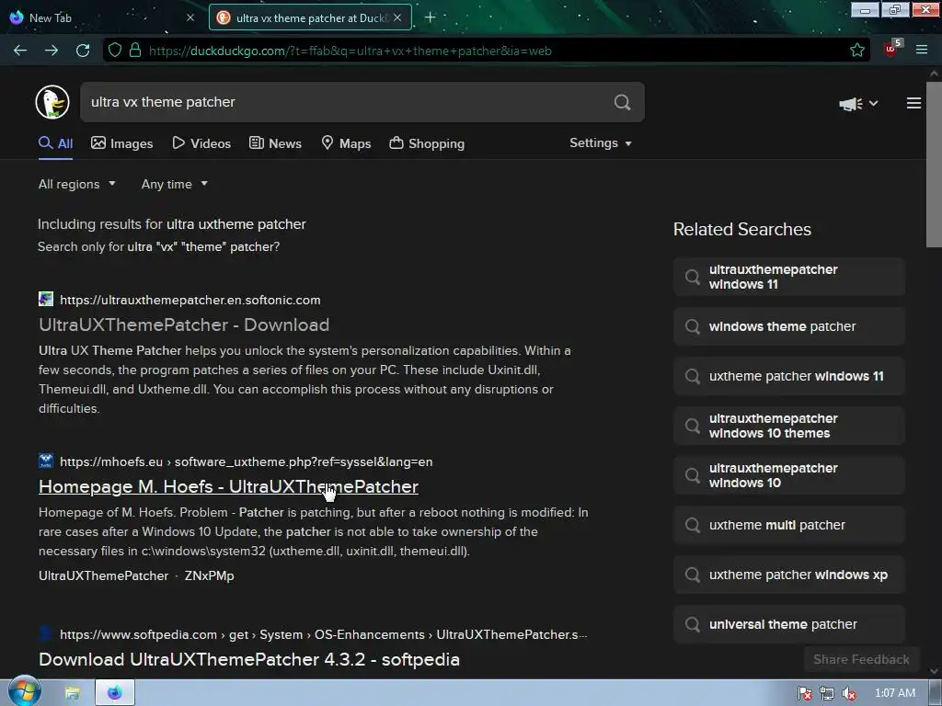Open UltraUXThemePatcher - Download result

click(184, 325)
